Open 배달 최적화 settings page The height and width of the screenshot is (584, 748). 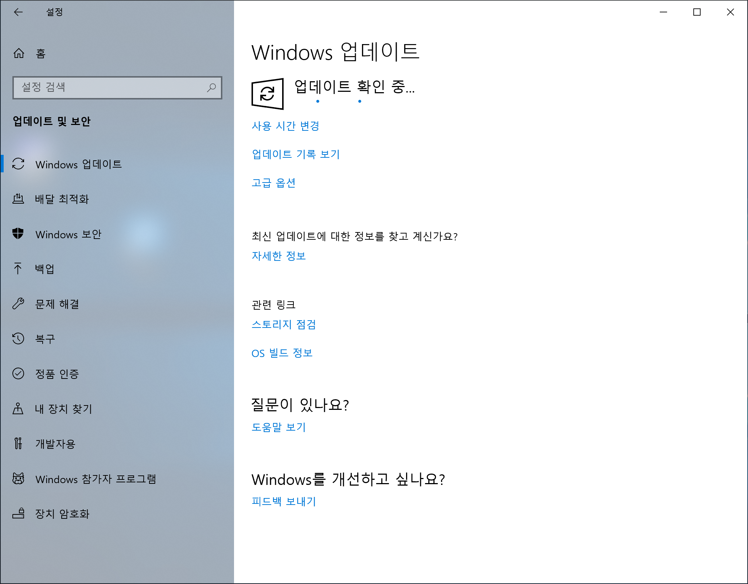[117, 199]
